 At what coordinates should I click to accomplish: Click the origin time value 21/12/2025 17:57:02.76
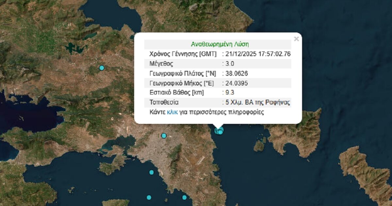257,54
